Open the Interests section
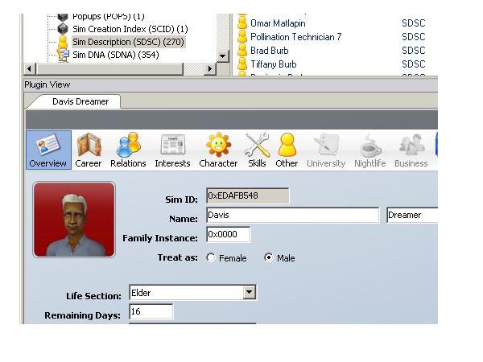 172,150
